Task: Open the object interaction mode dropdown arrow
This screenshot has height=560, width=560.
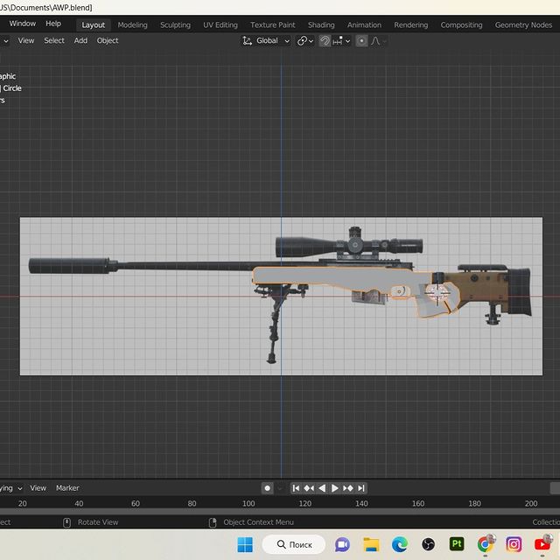Action: tap(6, 41)
